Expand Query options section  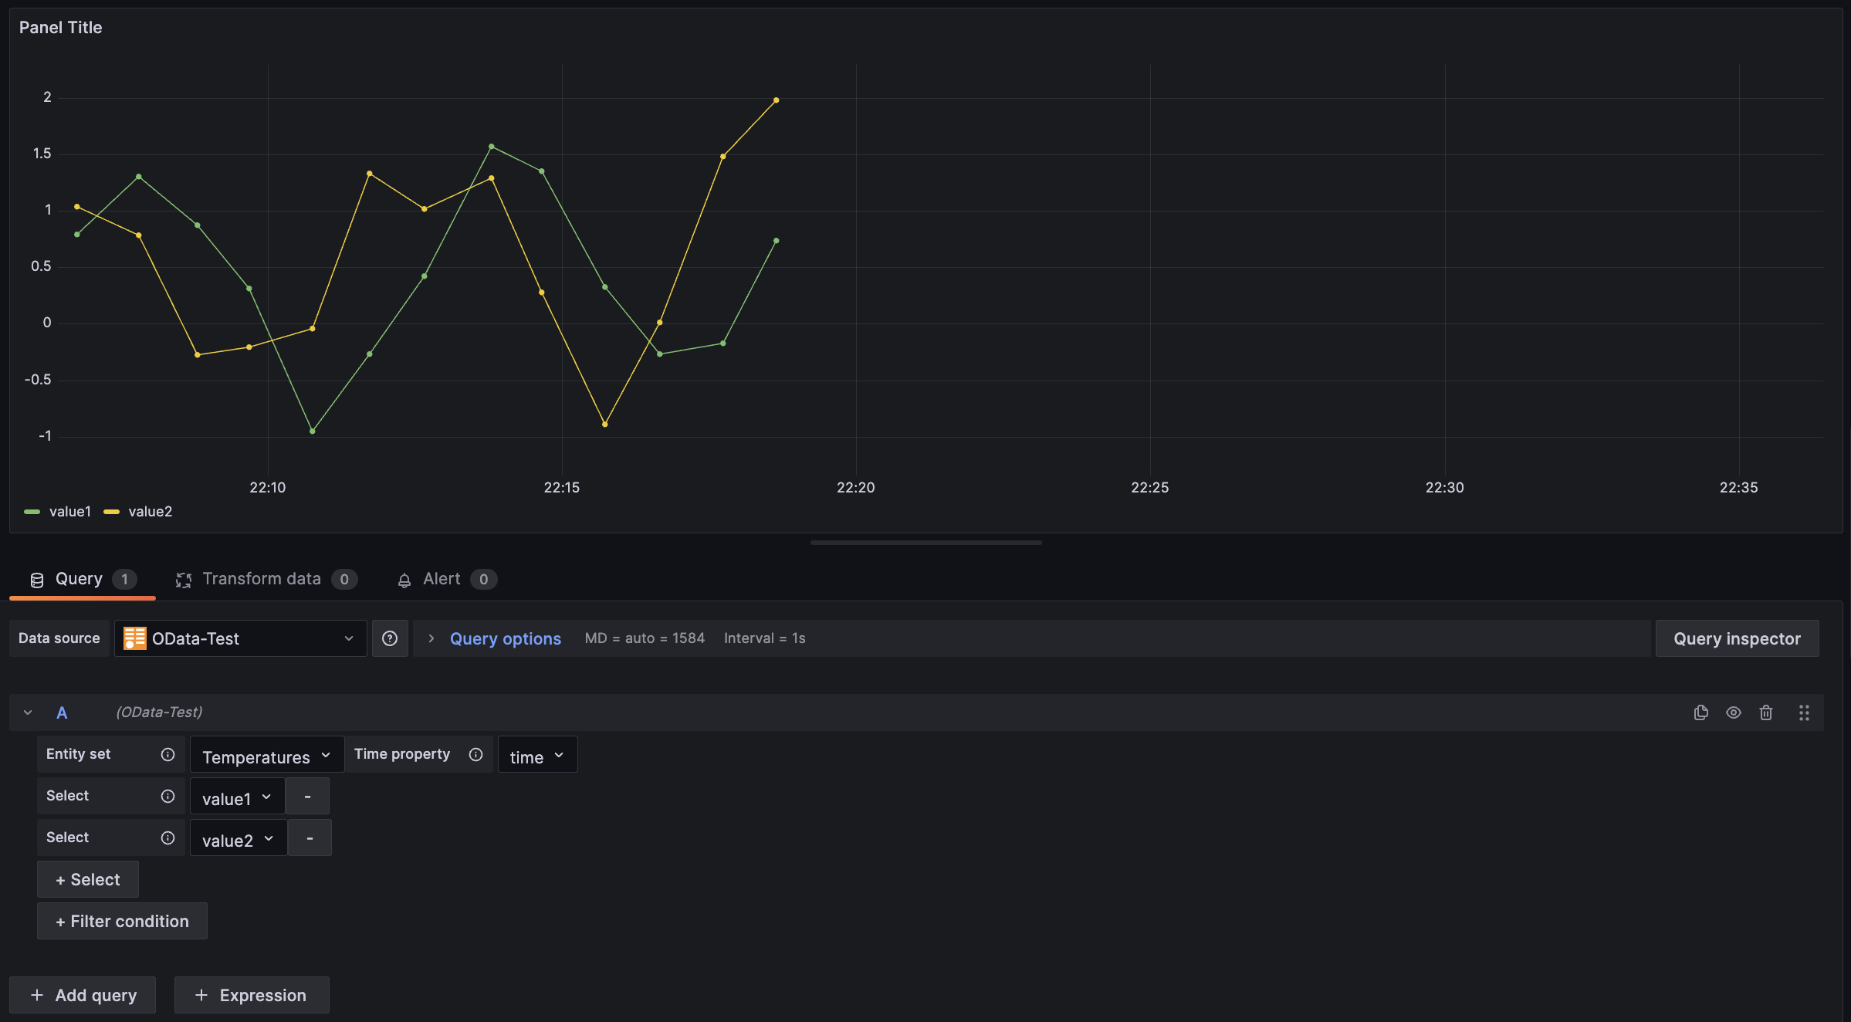tap(505, 638)
